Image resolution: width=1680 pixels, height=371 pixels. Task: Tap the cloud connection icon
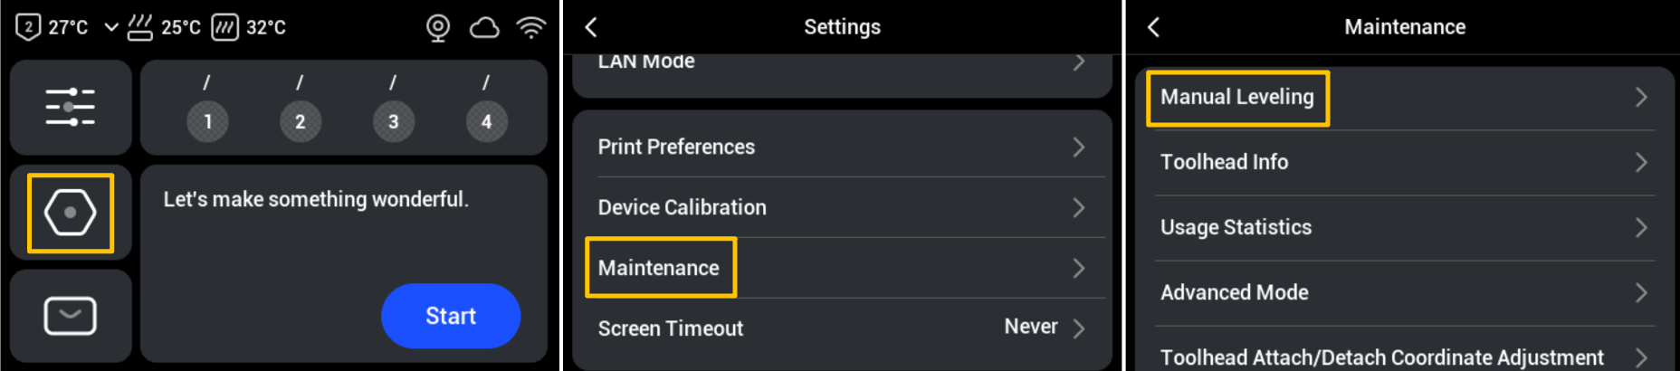tap(484, 28)
